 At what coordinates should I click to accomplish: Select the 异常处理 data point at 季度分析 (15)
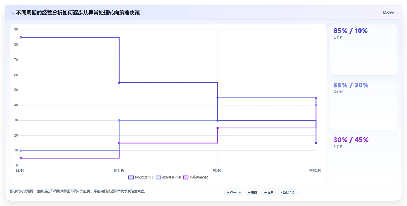316,143
